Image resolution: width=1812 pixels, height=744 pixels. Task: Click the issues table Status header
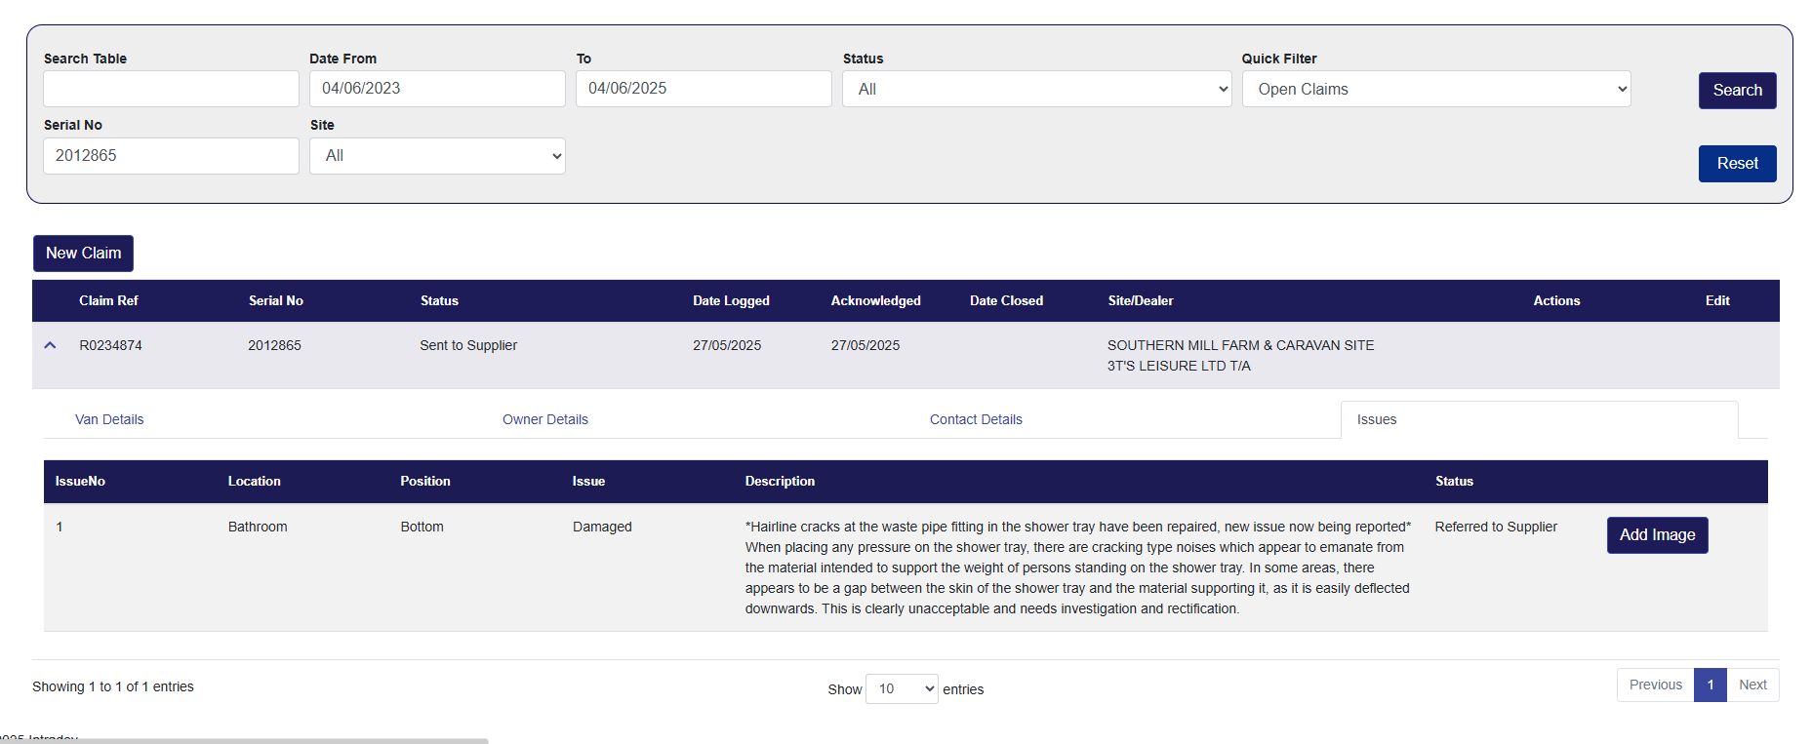[1454, 481]
